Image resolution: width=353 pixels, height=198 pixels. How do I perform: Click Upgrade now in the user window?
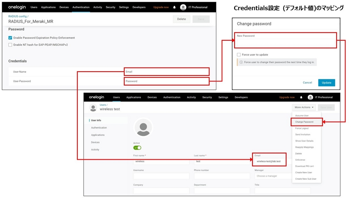tap(287, 97)
